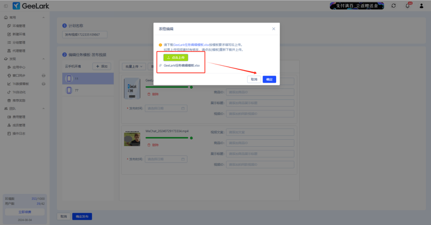This screenshot has height=225, width=431.
Task: Go to TK自动化 in the sidebar
Action: pyautogui.click(x=19, y=92)
